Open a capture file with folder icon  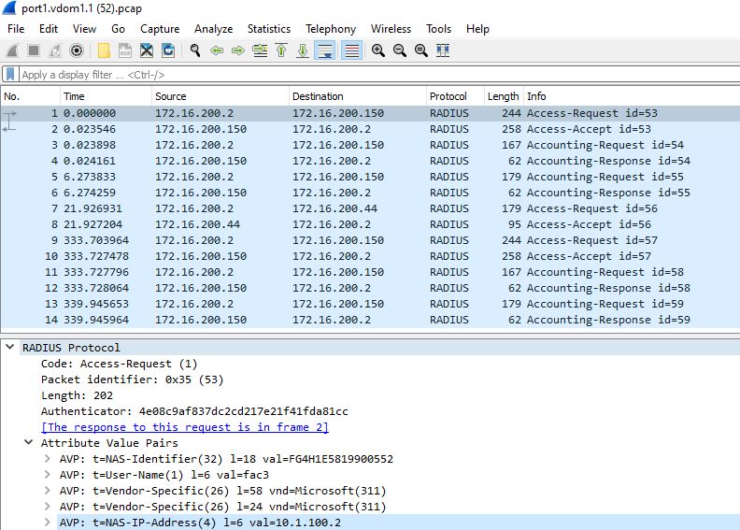(x=104, y=50)
